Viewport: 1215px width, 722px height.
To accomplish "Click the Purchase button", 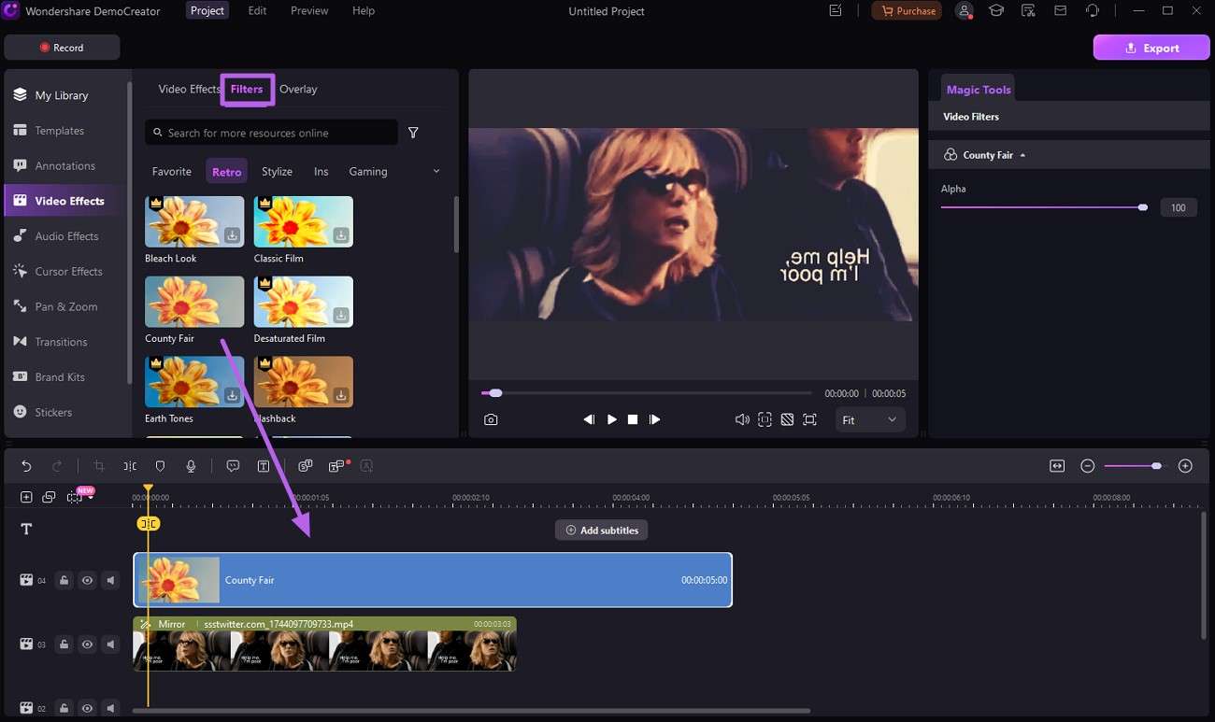I will pos(907,11).
